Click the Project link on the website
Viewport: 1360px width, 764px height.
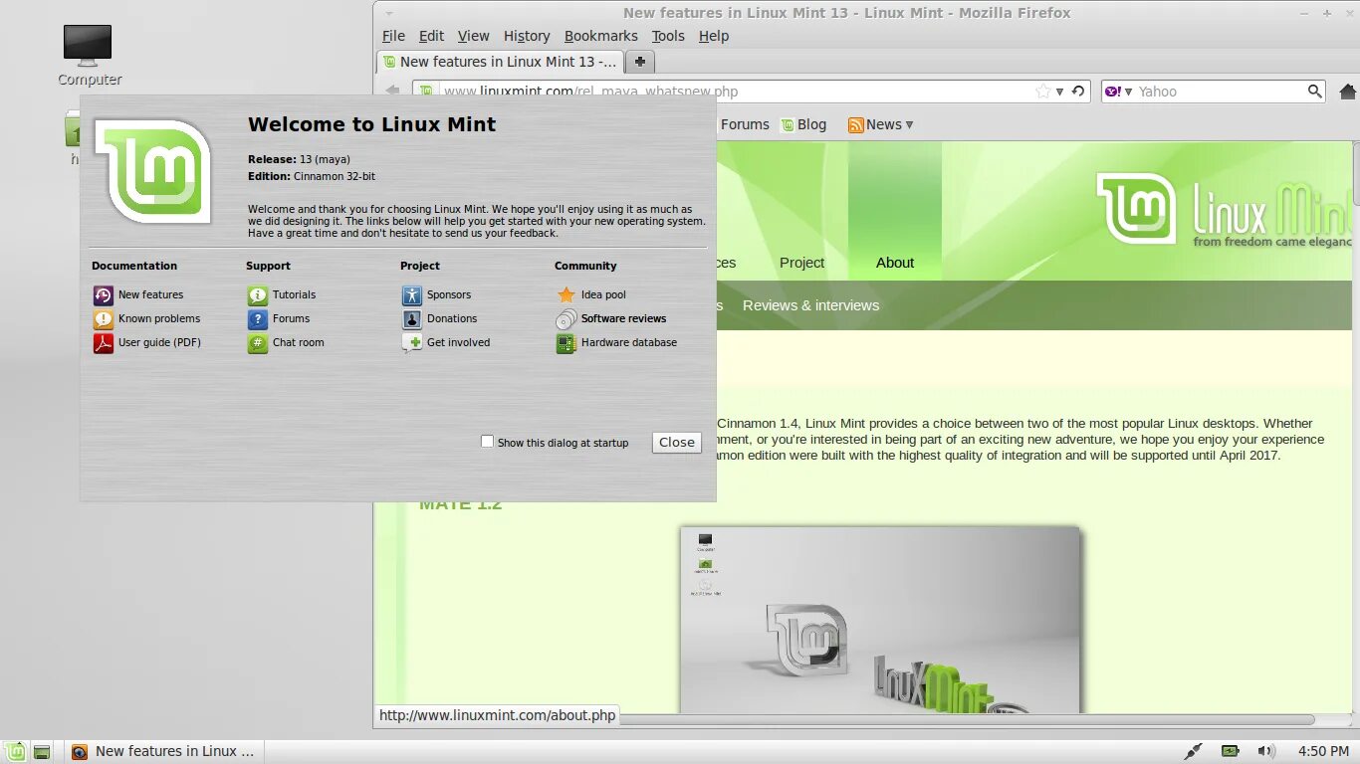[x=802, y=263]
